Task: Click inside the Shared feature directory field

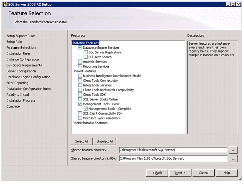Action: pos(173,150)
